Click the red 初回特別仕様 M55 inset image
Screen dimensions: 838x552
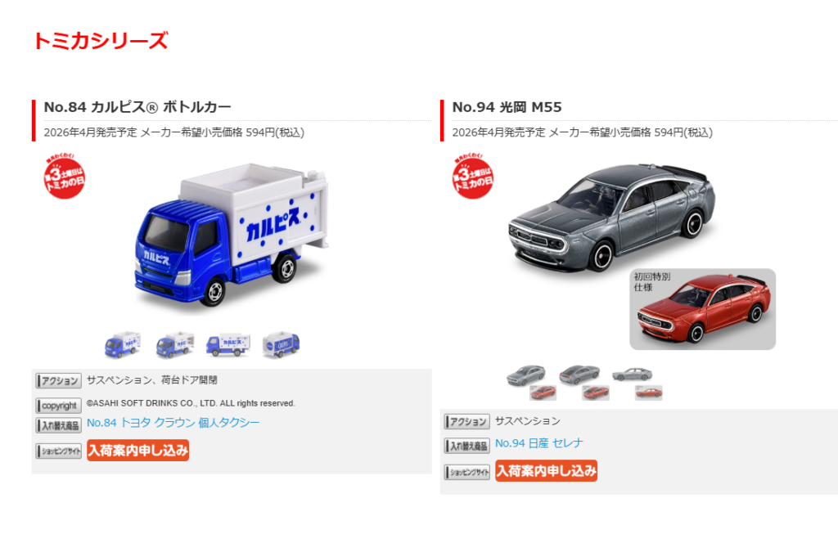[703, 309]
